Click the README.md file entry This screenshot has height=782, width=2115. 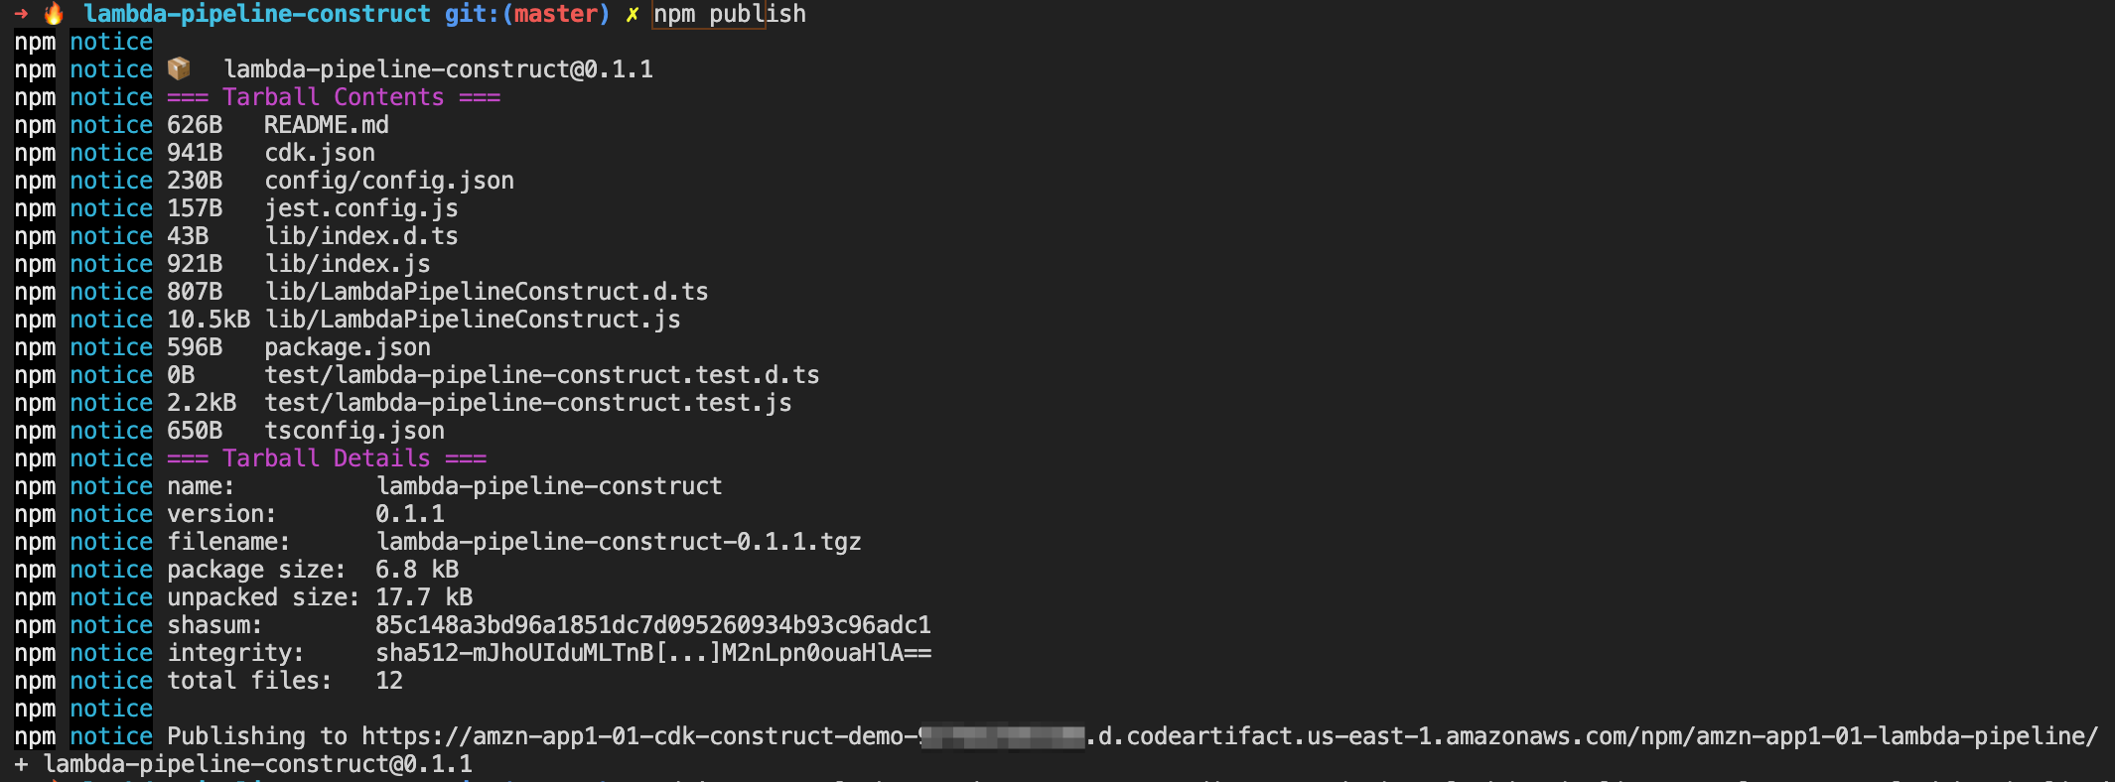pyautogui.click(x=327, y=125)
